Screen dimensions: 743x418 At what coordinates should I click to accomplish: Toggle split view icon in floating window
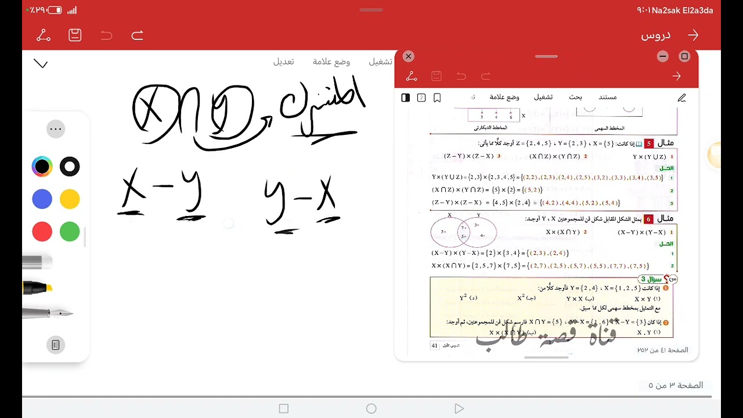point(406,98)
